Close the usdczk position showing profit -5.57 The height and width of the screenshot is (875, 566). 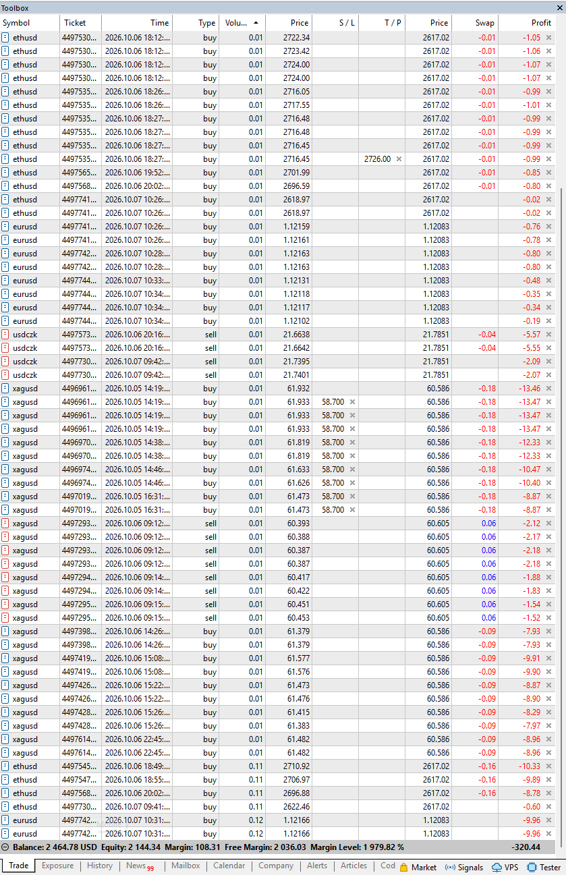tap(548, 335)
